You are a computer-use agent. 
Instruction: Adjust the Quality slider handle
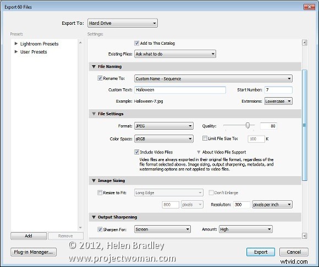coord(248,125)
